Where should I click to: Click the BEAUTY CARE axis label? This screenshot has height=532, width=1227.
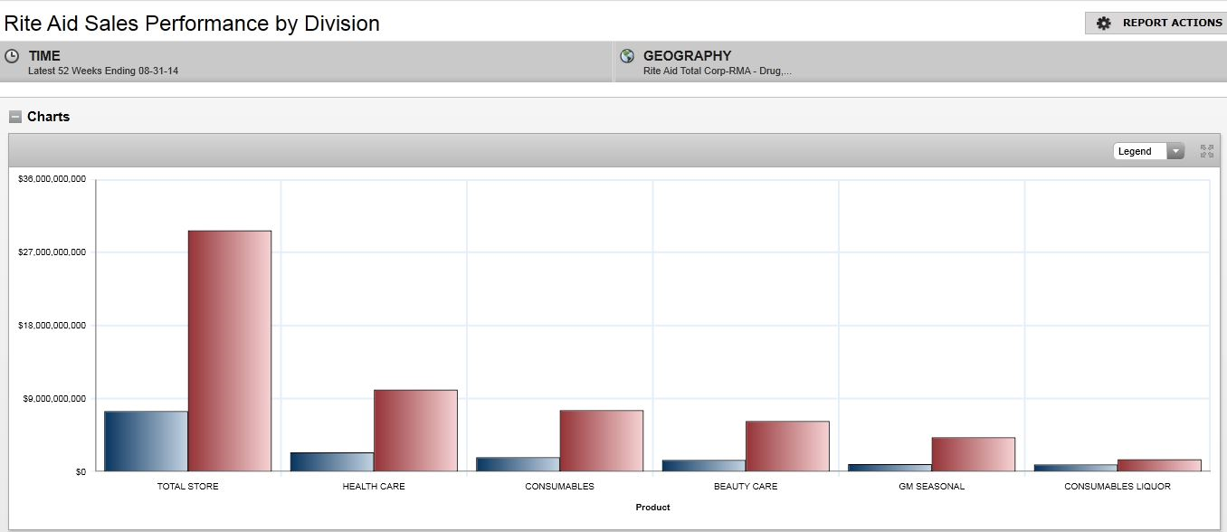coord(746,487)
